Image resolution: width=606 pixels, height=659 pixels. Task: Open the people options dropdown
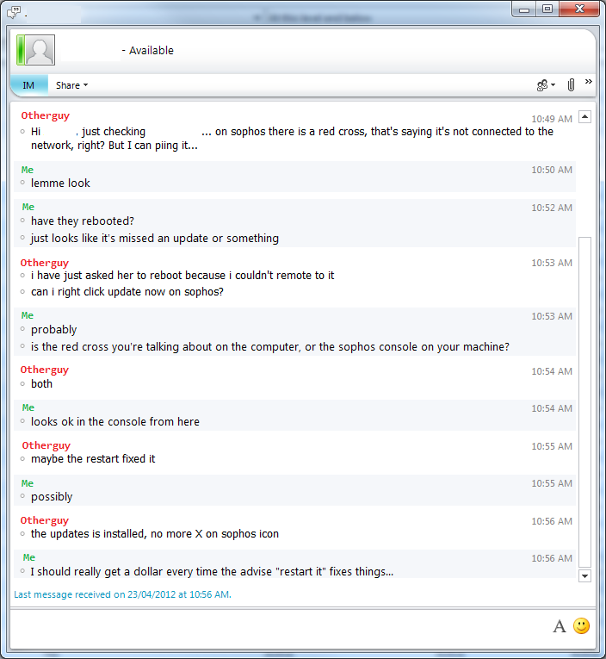546,85
